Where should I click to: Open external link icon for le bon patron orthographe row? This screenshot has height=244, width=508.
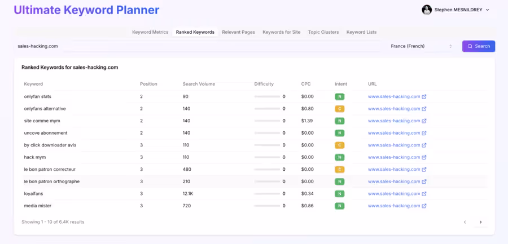[424, 181]
